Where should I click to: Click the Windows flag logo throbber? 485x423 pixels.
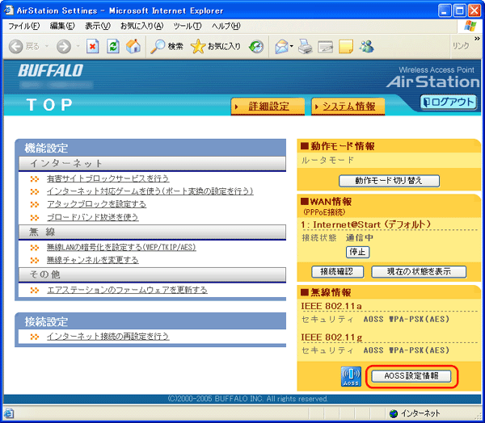pos(470,27)
